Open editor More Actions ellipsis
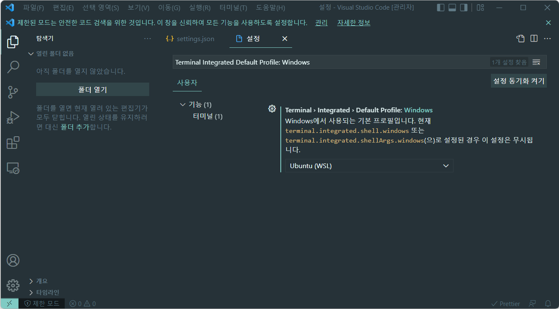This screenshot has width=559, height=309. click(547, 39)
